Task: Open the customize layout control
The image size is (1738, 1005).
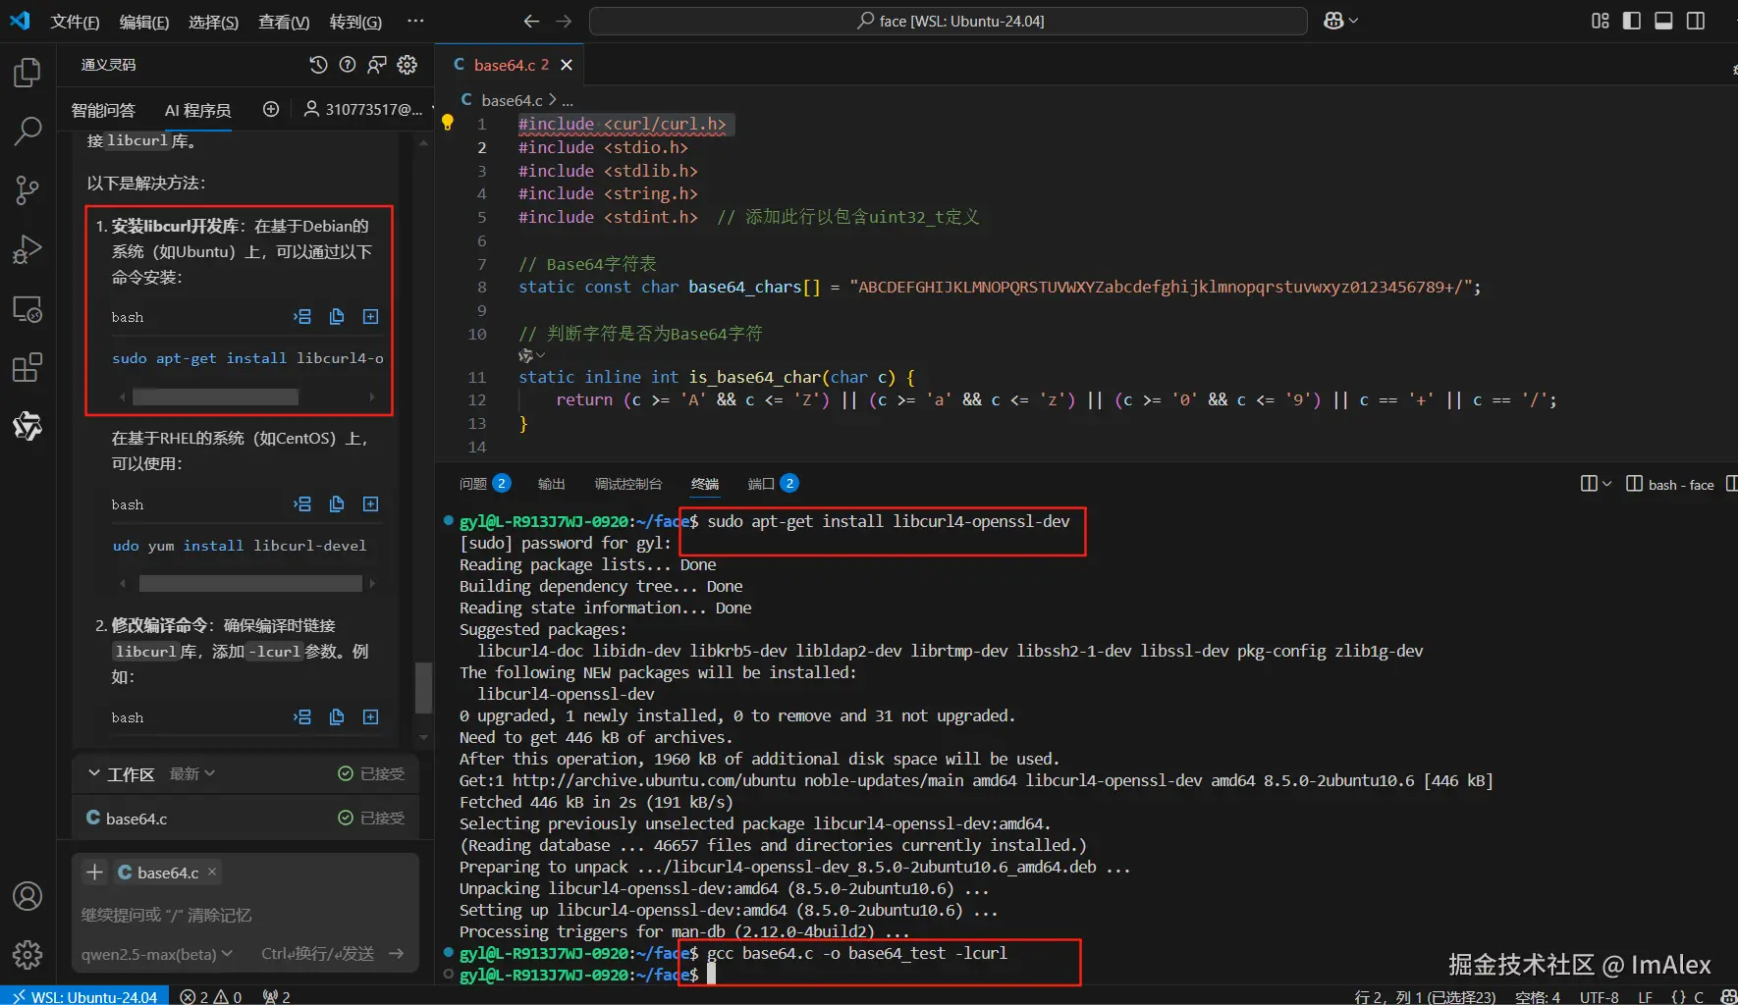Action: tap(1601, 21)
